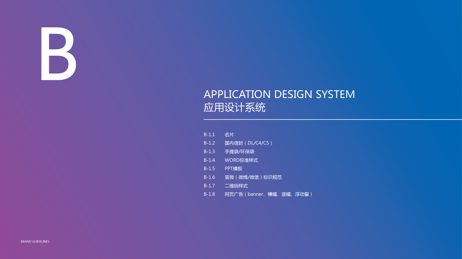
Task: Select '国内信封（DL/C4/C5）' entry
Action: pyautogui.click(x=249, y=143)
